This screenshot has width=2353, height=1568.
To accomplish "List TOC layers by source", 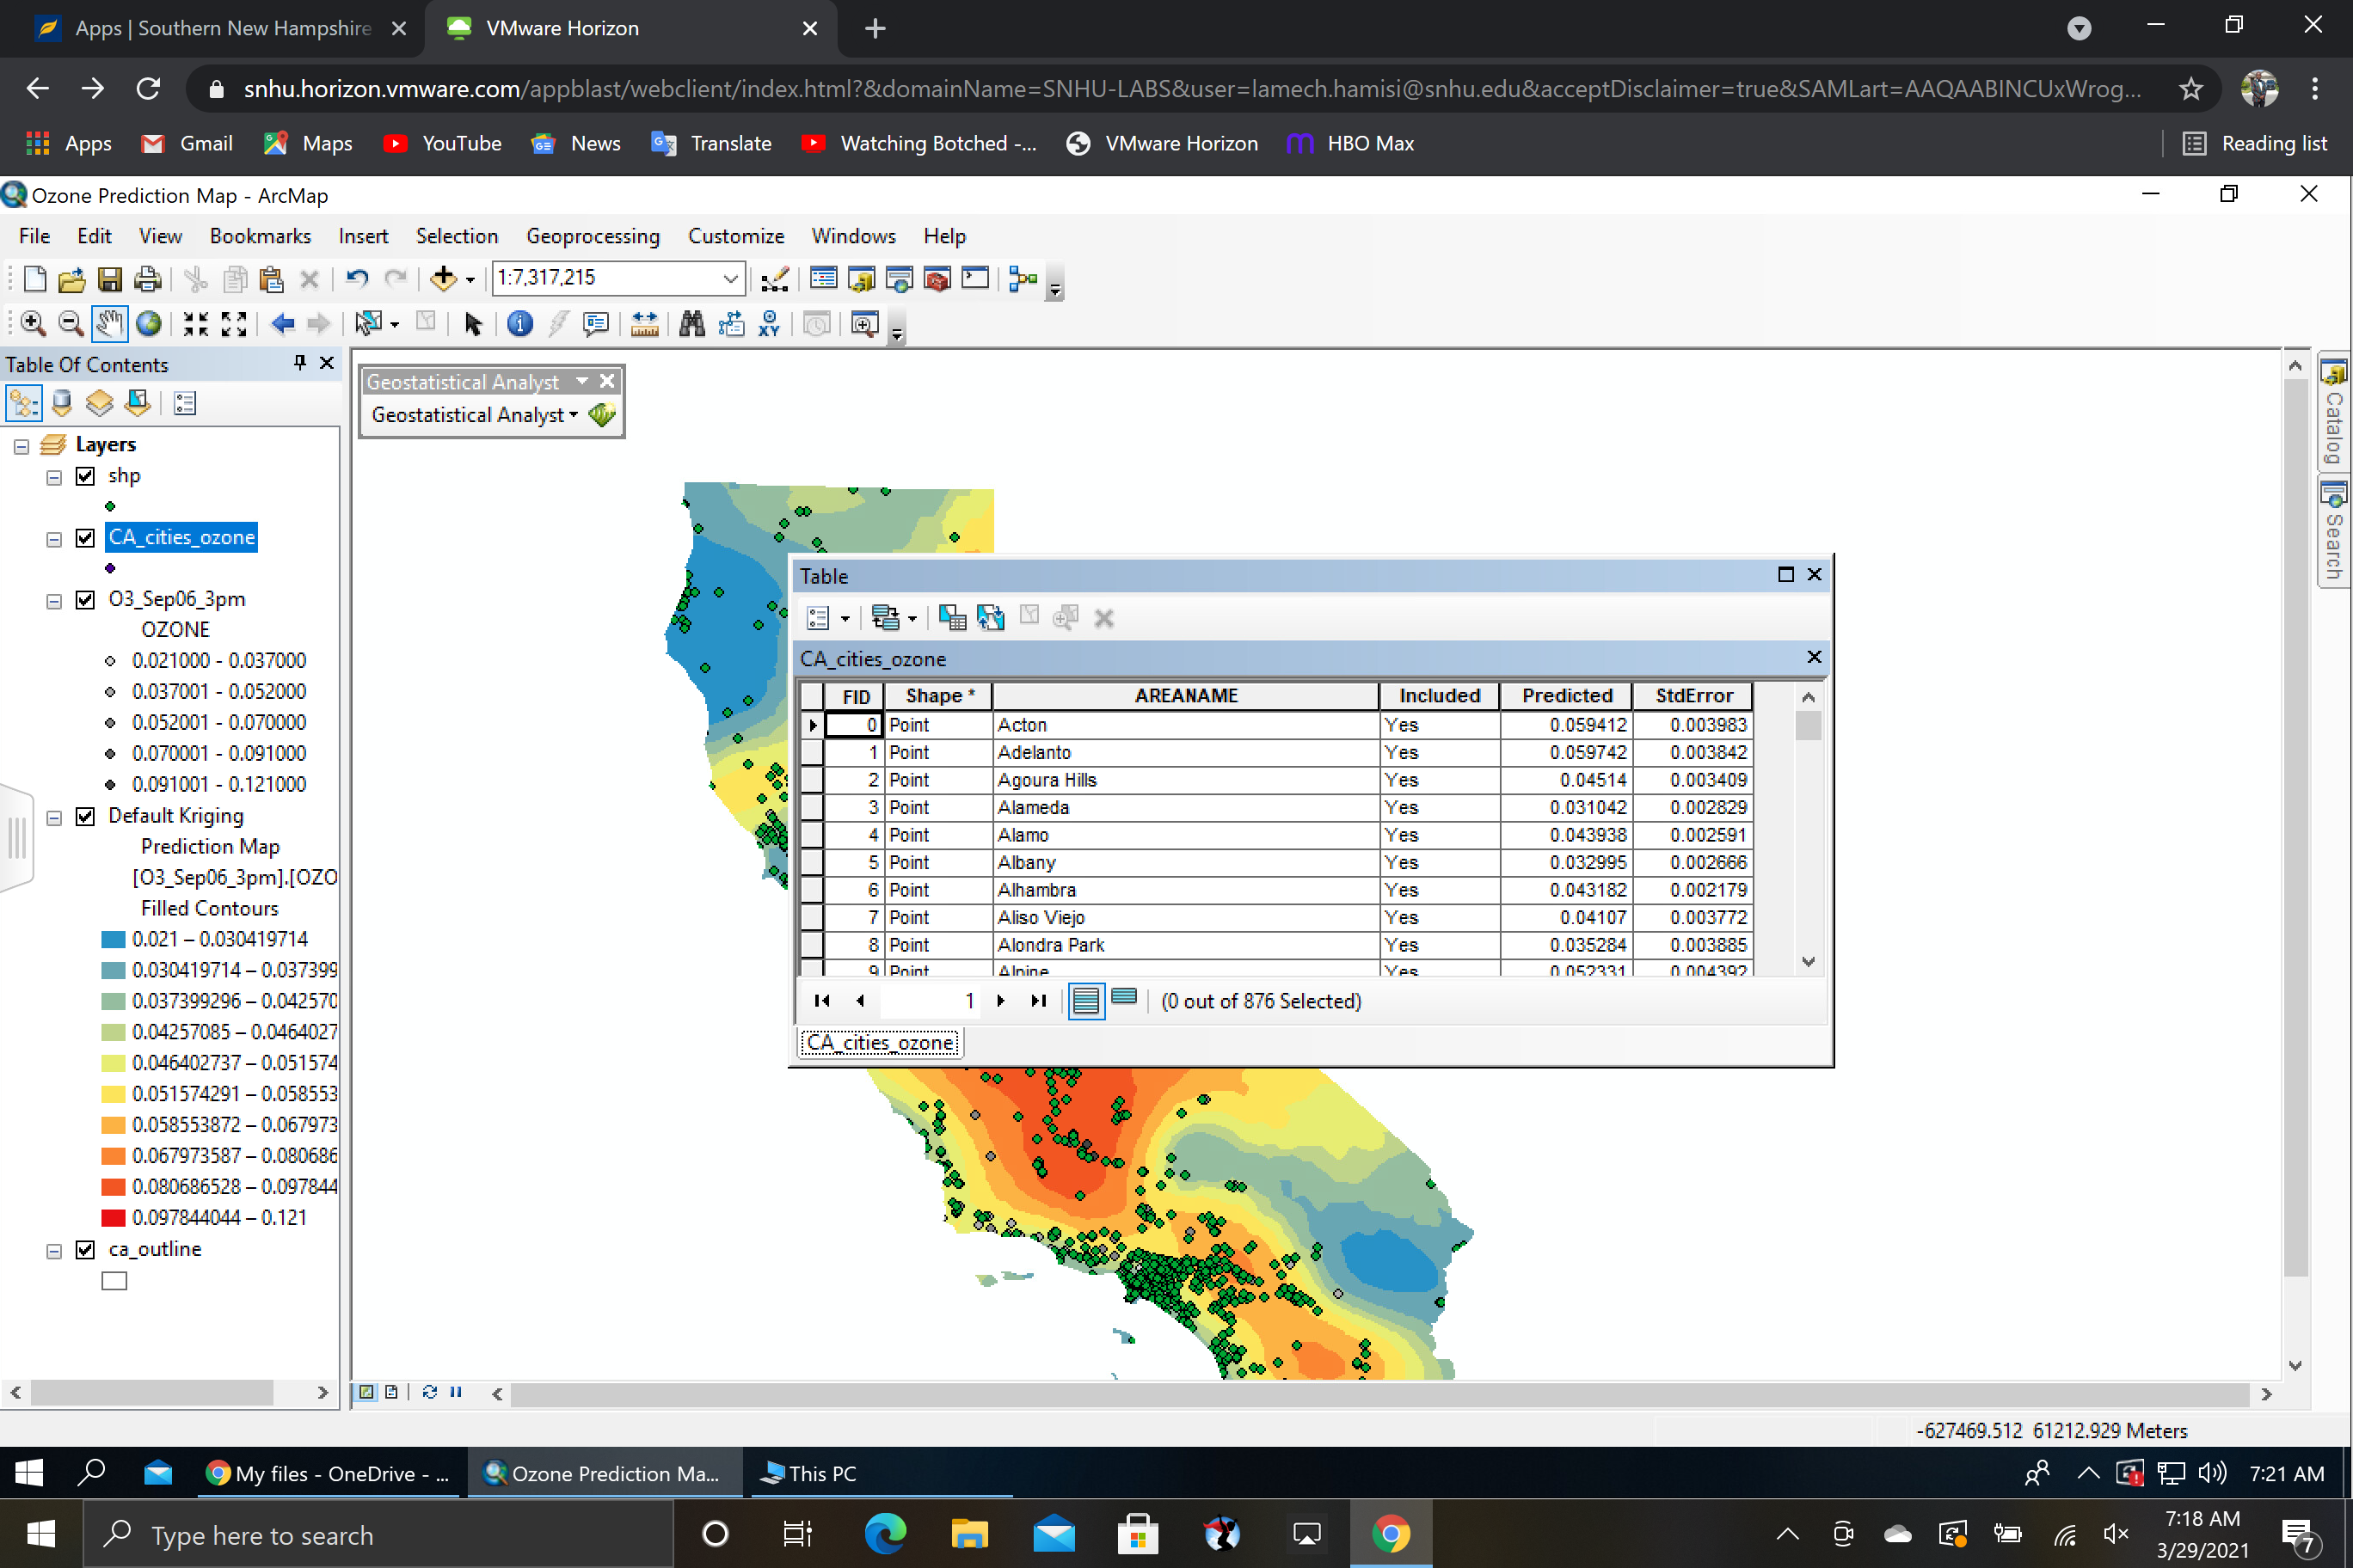I will pos(62,403).
